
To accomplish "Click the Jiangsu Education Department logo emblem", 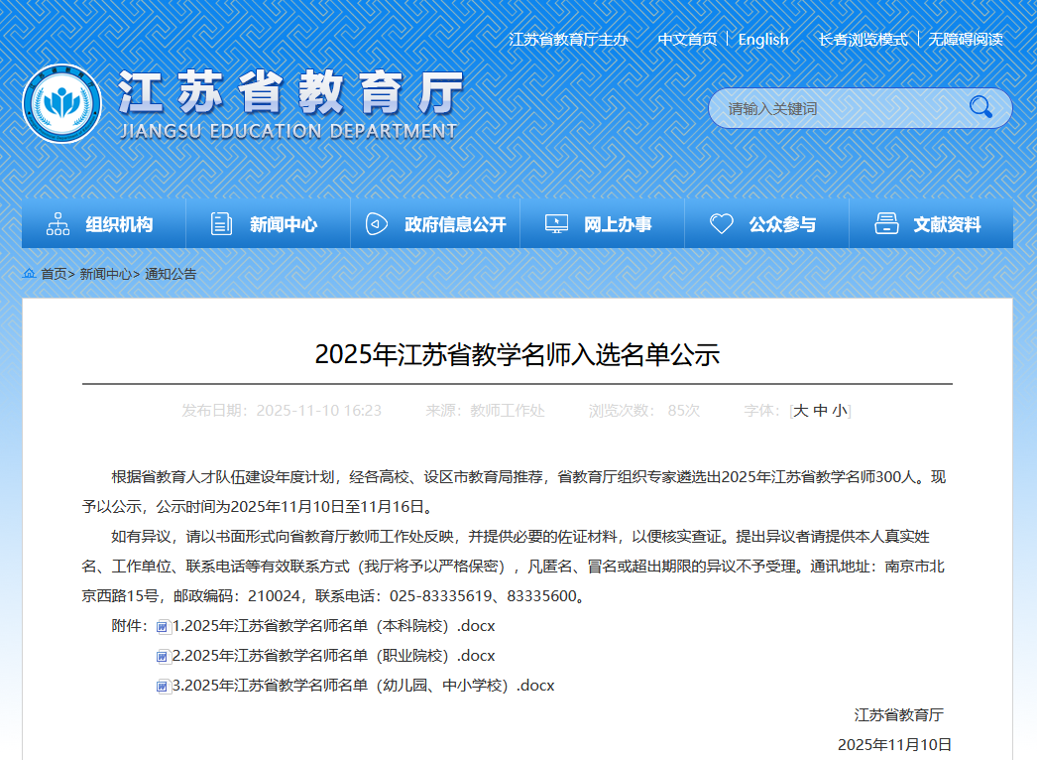I will (x=61, y=103).
